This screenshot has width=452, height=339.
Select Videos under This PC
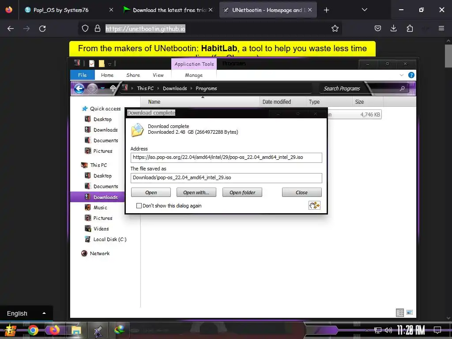tap(97, 229)
